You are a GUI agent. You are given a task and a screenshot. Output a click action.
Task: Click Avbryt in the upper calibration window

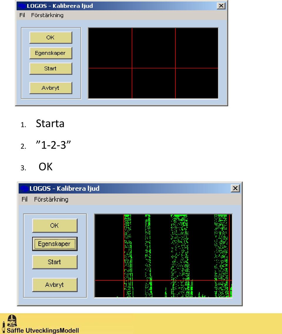51,88
